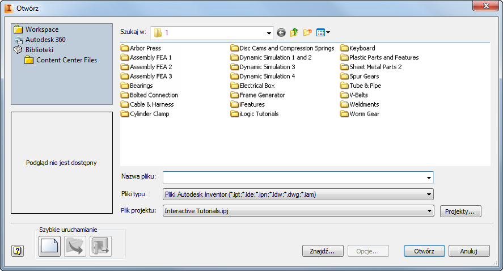Select Workspace in the locations panel
This screenshot has height=271, width=503.
[x=36, y=29]
